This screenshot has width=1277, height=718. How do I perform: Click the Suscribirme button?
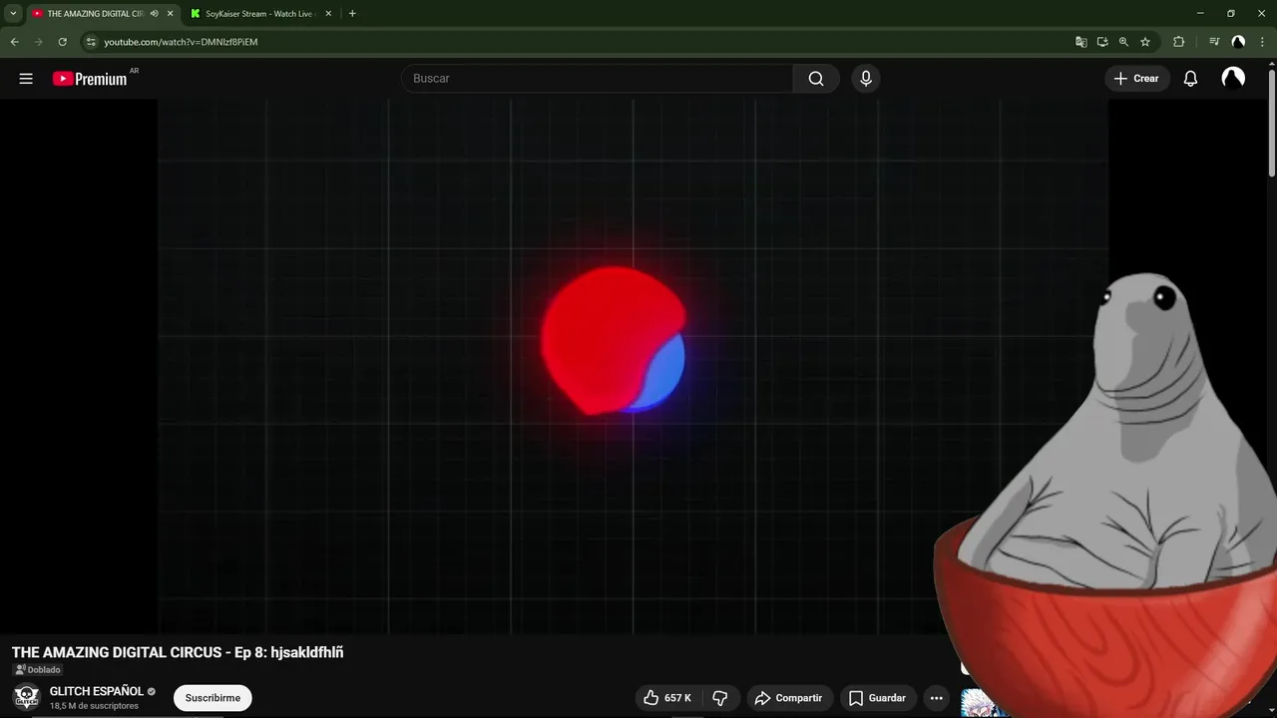(x=213, y=698)
